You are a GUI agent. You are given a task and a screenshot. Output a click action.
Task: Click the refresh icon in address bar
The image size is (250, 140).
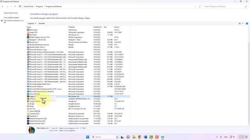click(x=200, y=7)
